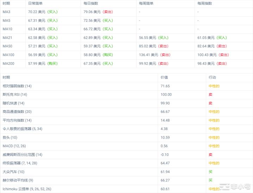Screen dimensions: 253x193
Task: Select the 每日指数 column header
Action: coord(91,3)
